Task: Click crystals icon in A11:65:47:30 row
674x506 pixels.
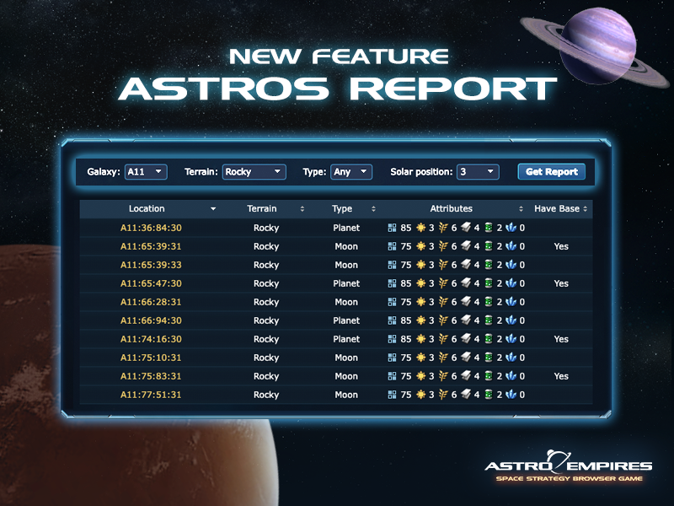Action: 511,283
